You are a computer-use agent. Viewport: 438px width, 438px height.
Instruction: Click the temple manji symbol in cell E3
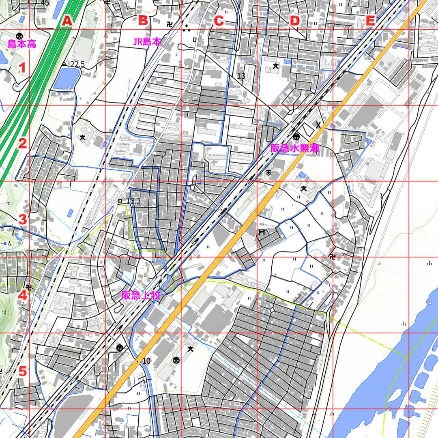pos(333,256)
